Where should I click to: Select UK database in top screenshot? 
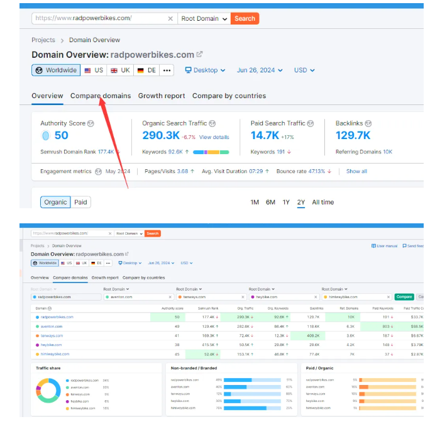pyautogui.click(x=121, y=70)
